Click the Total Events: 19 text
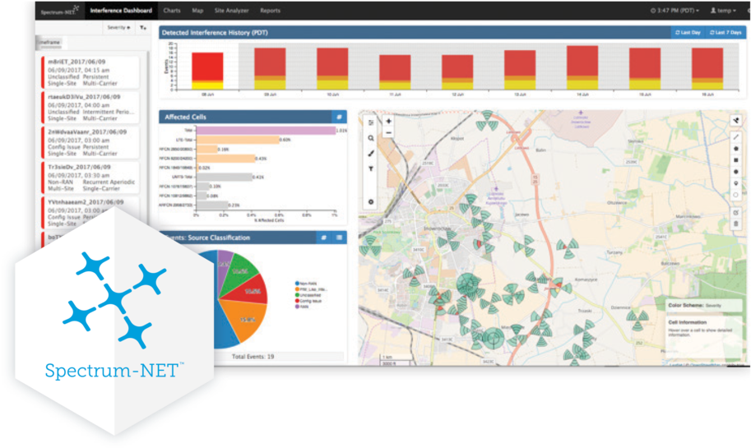This screenshot has width=751, height=448. pyautogui.click(x=253, y=357)
